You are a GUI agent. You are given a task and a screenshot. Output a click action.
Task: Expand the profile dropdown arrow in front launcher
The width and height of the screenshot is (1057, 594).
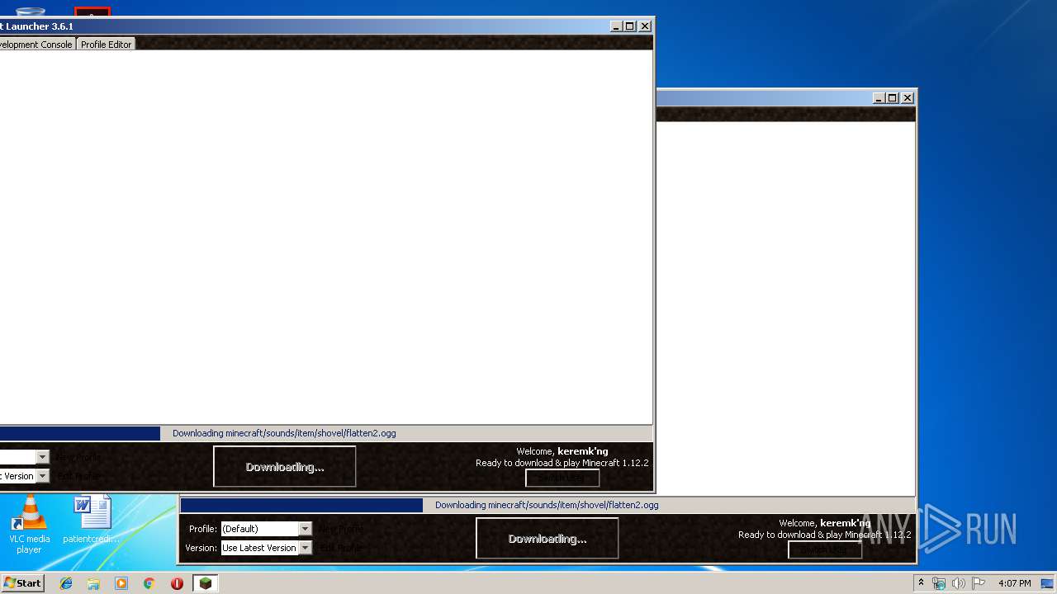pyautogui.click(x=42, y=457)
